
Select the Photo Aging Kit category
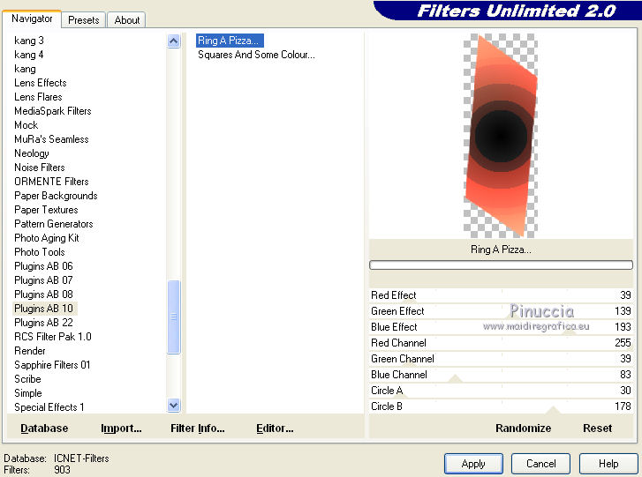46,238
